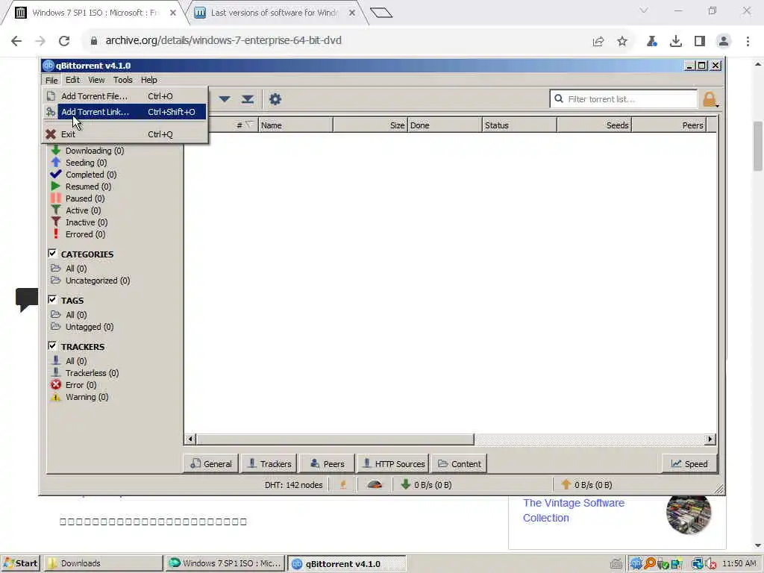
Task: Select All (0) under Trackers
Action: click(76, 361)
